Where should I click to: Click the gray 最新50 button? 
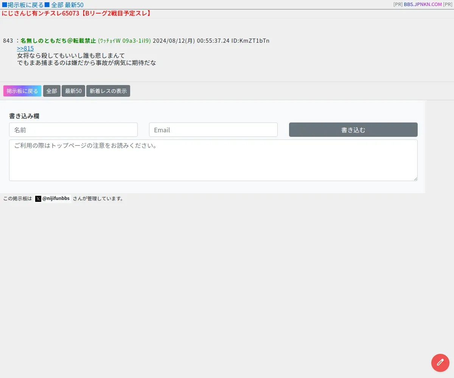coord(73,91)
